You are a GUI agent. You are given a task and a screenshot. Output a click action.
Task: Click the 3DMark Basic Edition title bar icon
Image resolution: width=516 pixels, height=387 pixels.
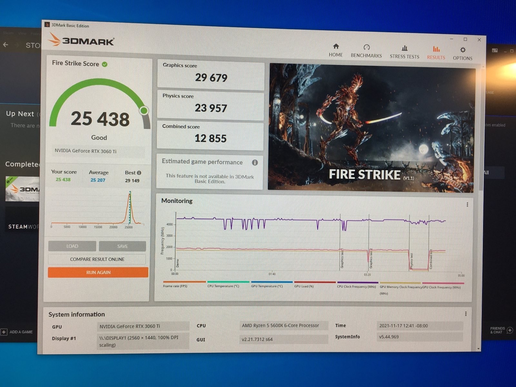[x=47, y=25]
